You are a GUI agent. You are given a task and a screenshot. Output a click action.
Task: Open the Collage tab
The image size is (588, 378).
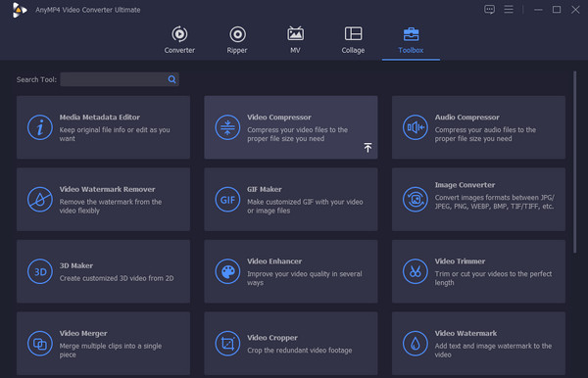(x=353, y=40)
